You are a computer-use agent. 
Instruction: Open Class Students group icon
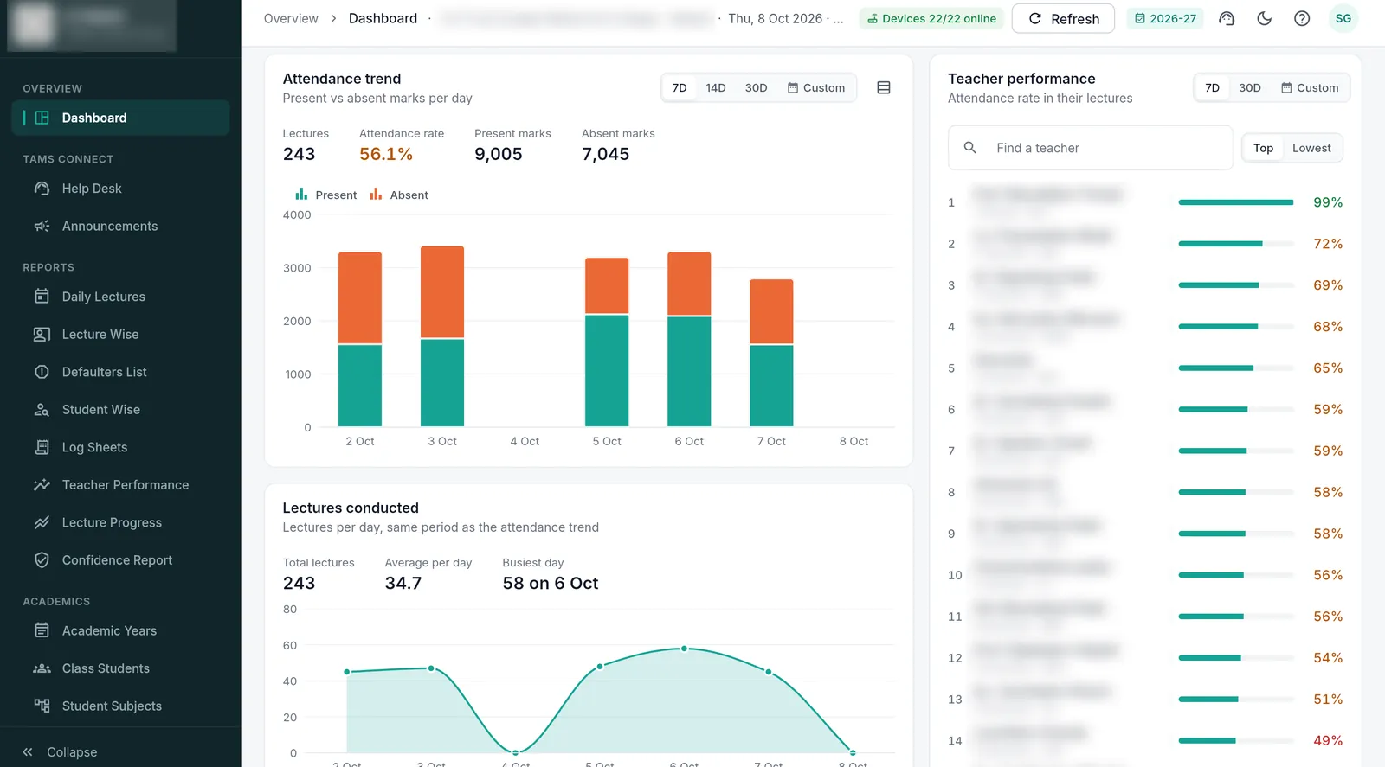pyautogui.click(x=42, y=668)
